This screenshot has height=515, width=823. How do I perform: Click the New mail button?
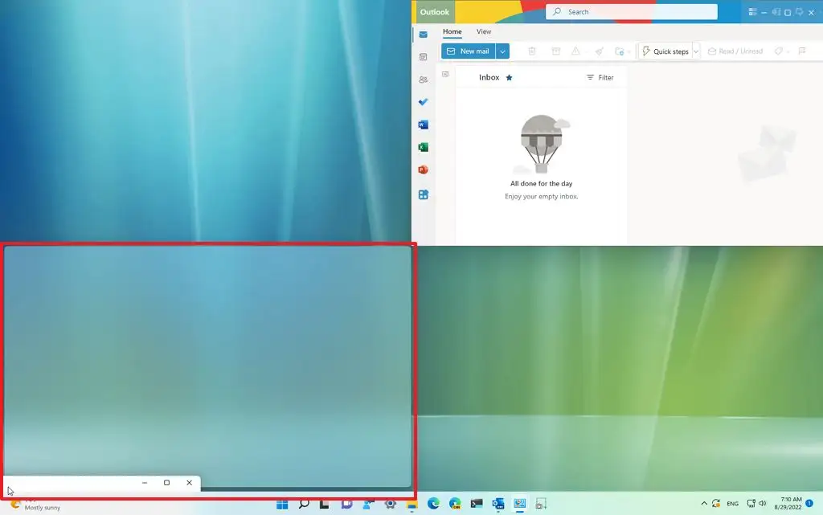[x=469, y=51]
